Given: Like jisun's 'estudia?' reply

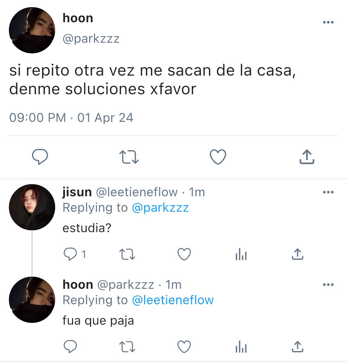Looking at the screenshot, I should [x=184, y=254].
